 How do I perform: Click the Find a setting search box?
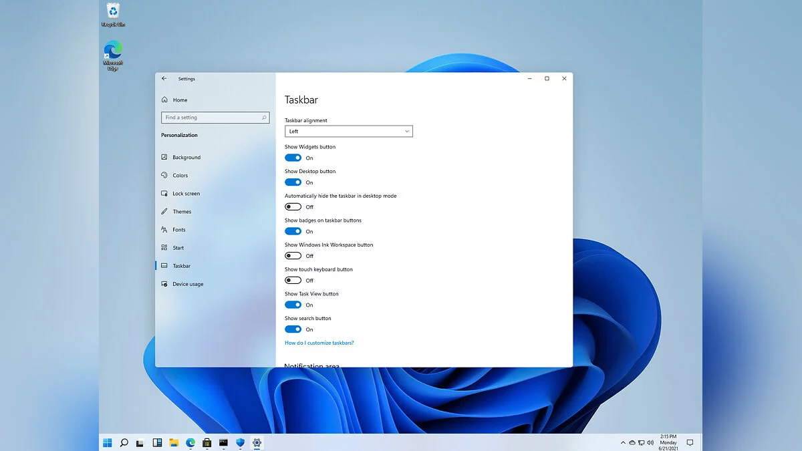(x=211, y=118)
